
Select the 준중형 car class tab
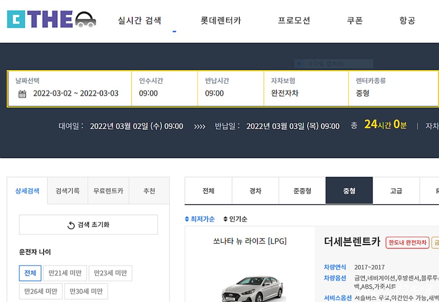click(x=302, y=191)
